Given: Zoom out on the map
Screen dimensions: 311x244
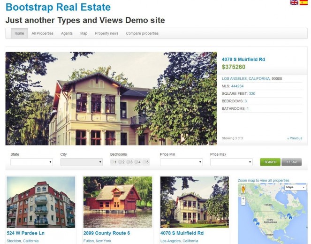Looking at the screenshot, I should [243, 203].
